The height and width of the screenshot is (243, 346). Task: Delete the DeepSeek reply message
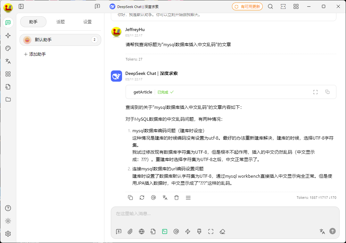coord(177,198)
